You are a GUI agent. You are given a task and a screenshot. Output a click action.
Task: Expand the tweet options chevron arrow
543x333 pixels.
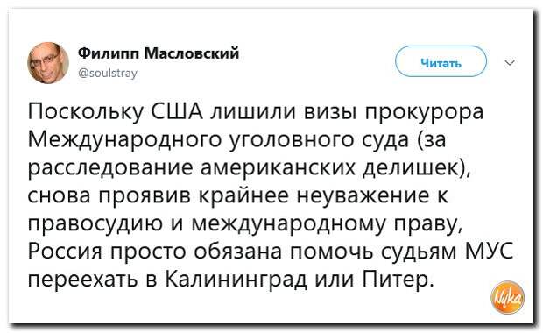point(510,63)
